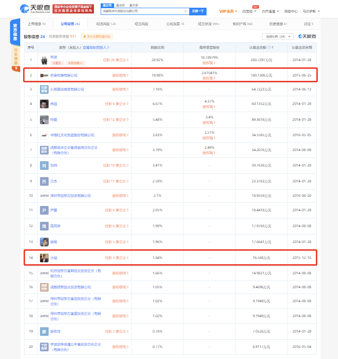Screen dimensions: 338x359
Task: Switch to the 司法风险 120 tab
Action: point(106,24)
